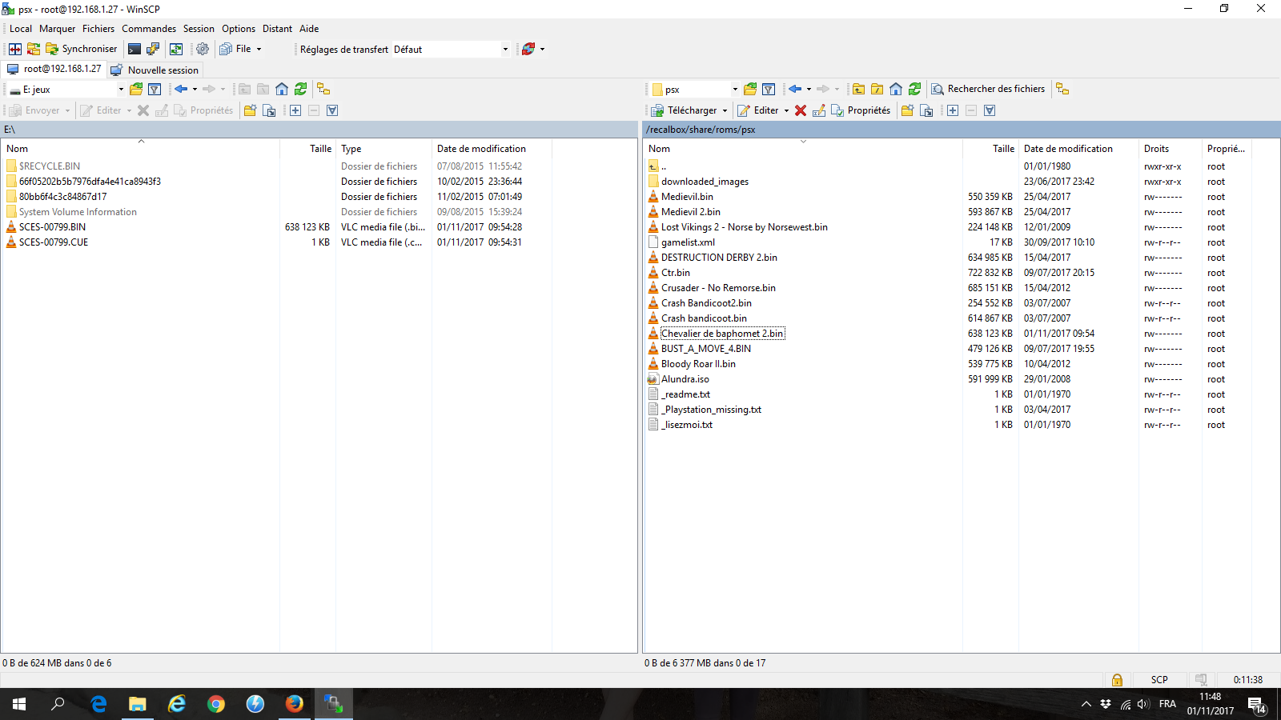Click the keep remote directory up to date icon
1281x720 pixels.
point(176,49)
